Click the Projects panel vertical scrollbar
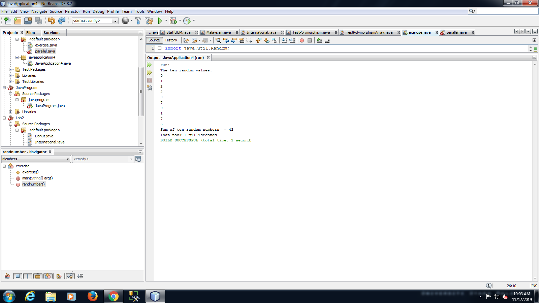The width and height of the screenshot is (539, 303). tap(141, 92)
